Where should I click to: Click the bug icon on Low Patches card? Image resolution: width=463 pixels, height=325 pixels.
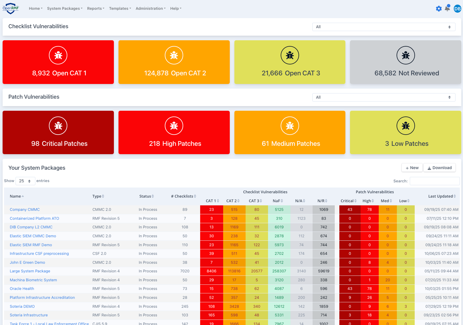(405, 126)
